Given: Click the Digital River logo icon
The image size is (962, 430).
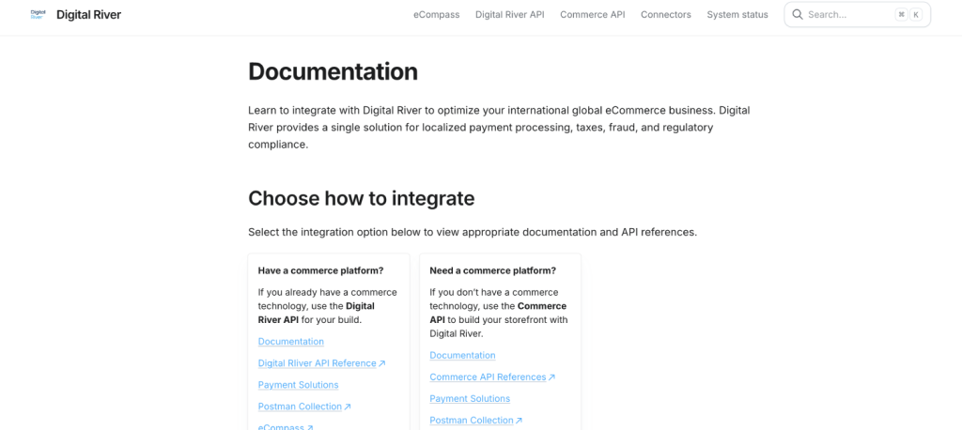Looking at the screenshot, I should [38, 15].
